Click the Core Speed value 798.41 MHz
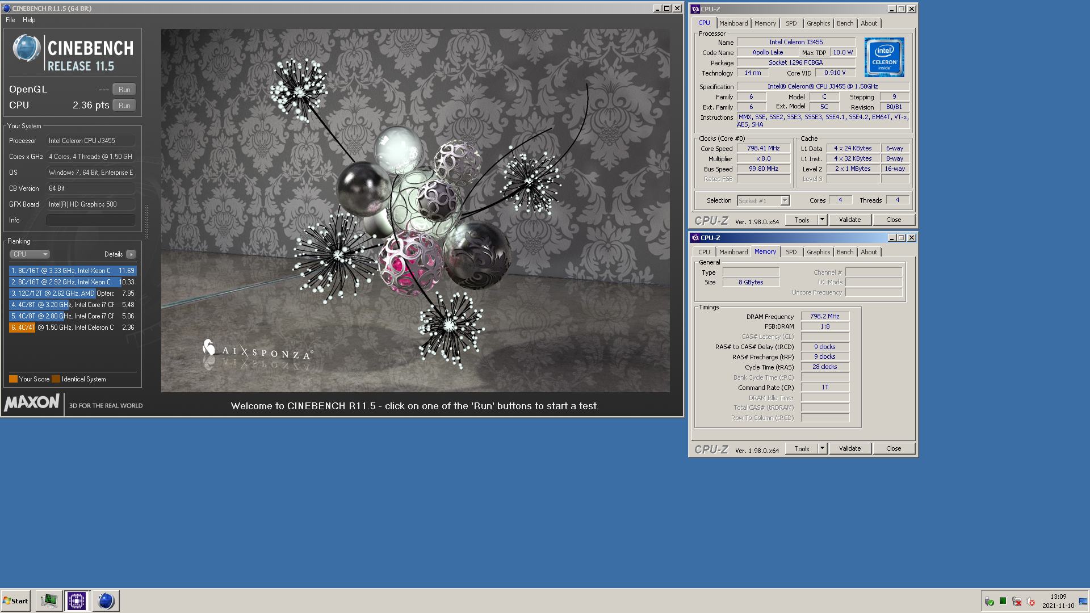This screenshot has width=1090, height=613. coord(764,149)
